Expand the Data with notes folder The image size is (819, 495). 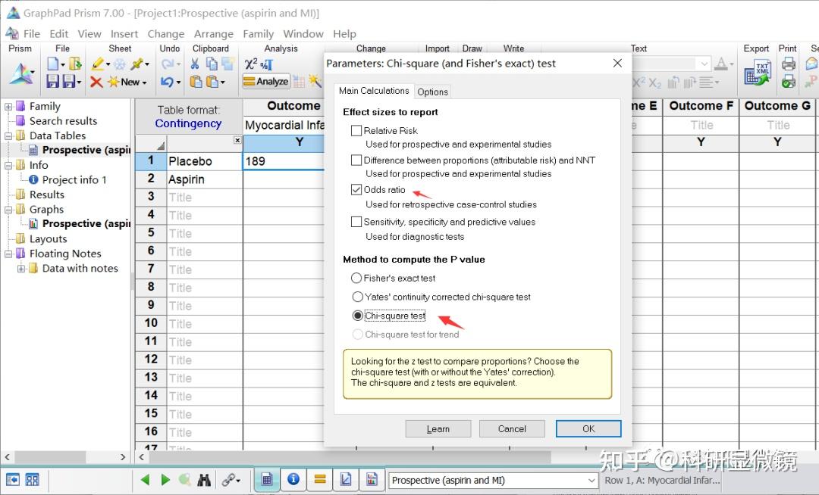click(21, 269)
